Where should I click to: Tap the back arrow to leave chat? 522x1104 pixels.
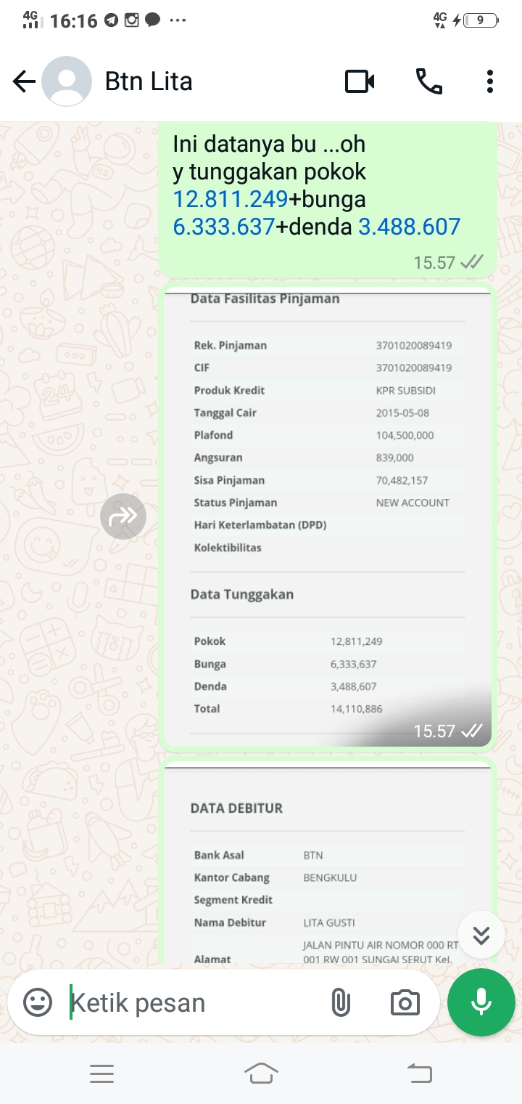[x=24, y=81]
